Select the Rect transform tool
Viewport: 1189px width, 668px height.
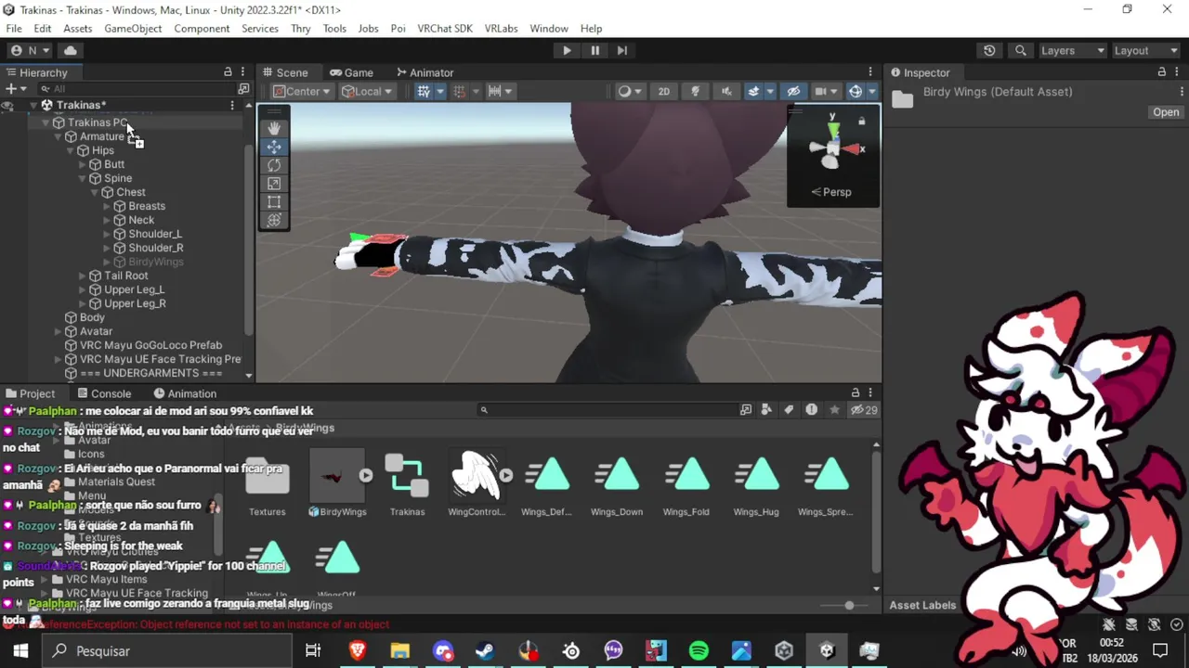274,202
